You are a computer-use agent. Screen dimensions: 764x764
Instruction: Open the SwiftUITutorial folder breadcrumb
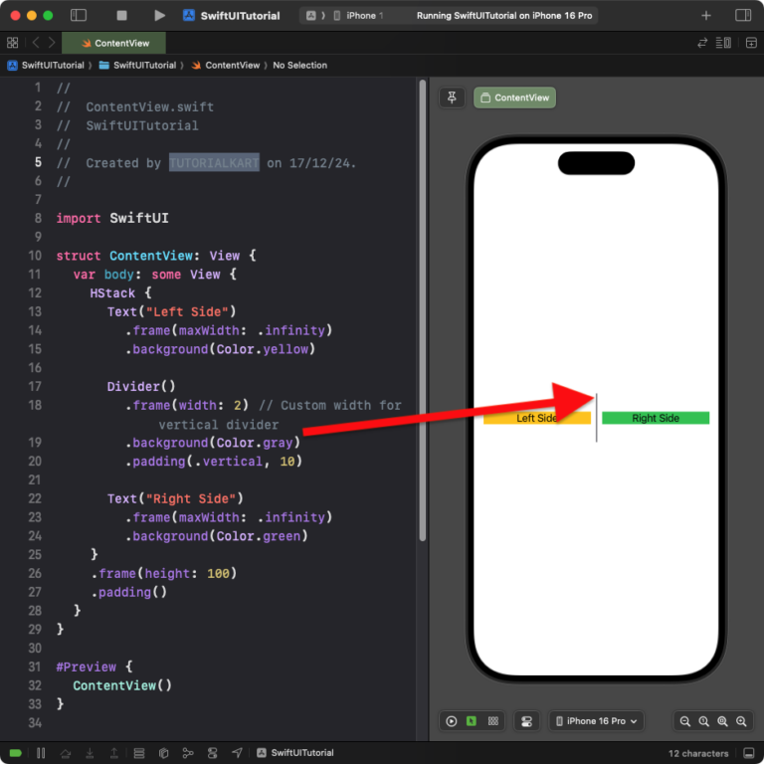(x=137, y=66)
